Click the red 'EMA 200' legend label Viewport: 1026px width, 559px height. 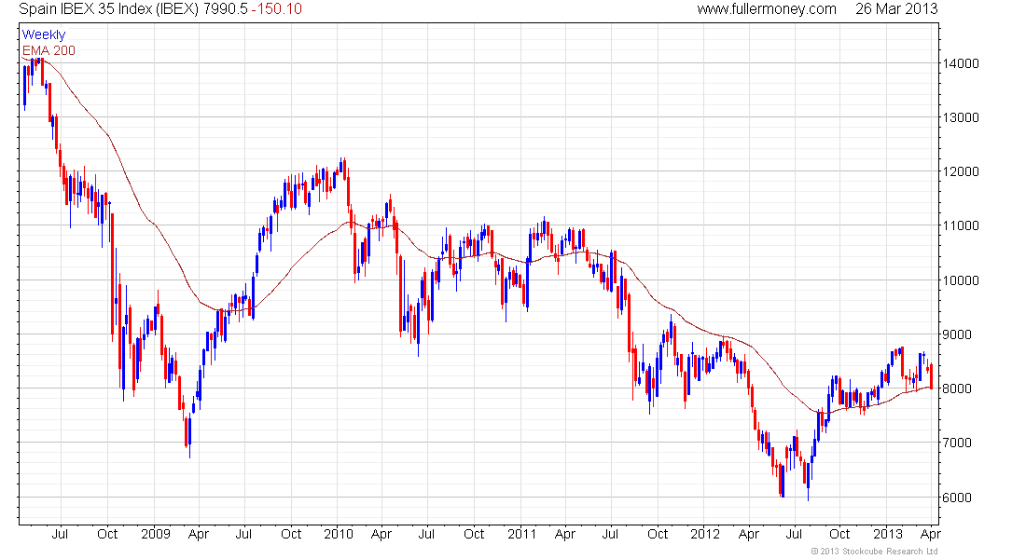point(49,50)
